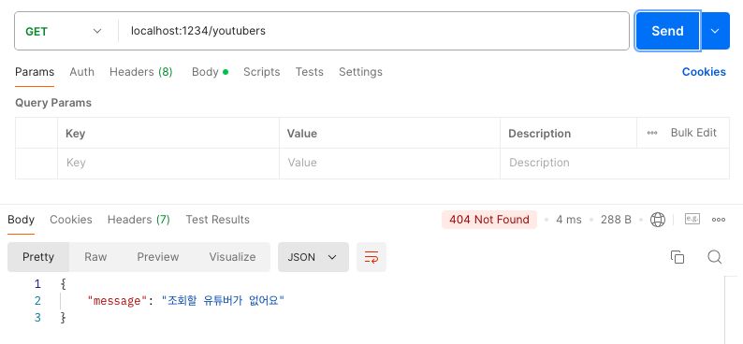Click the Query Params heading

click(x=53, y=103)
